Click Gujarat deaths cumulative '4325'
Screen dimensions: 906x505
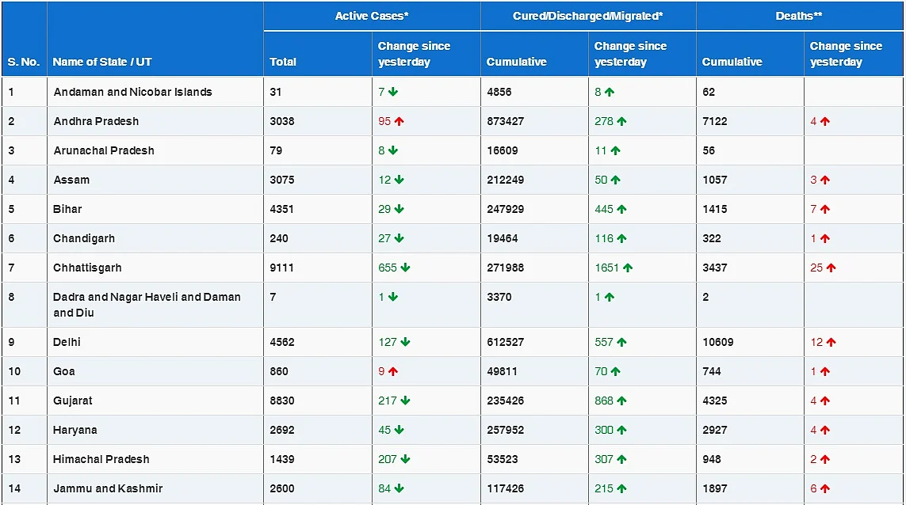(715, 401)
